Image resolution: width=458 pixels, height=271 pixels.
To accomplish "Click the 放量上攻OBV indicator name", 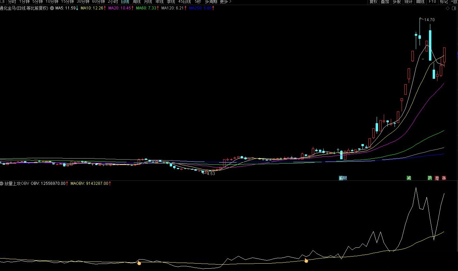I will [17, 183].
